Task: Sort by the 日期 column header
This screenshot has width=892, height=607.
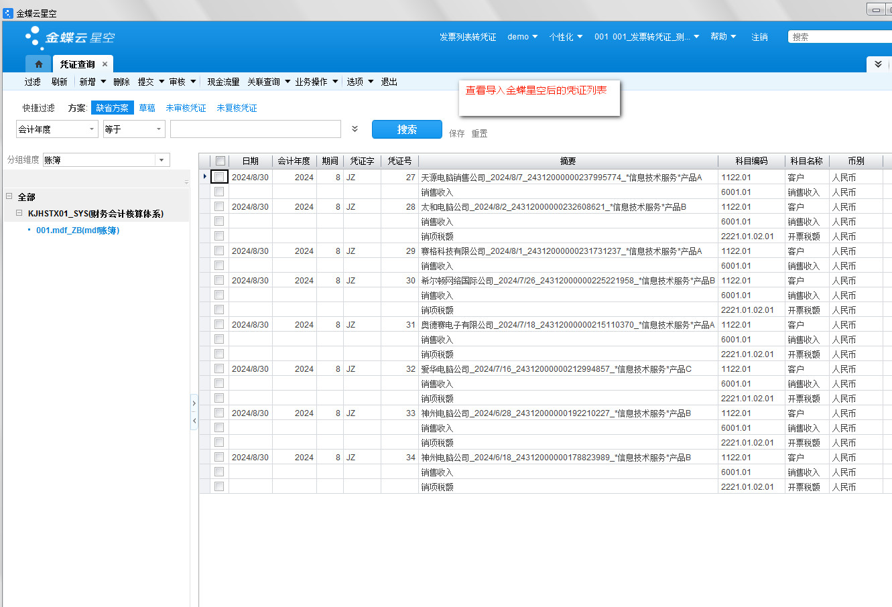Action: click(x=251, y=161)
